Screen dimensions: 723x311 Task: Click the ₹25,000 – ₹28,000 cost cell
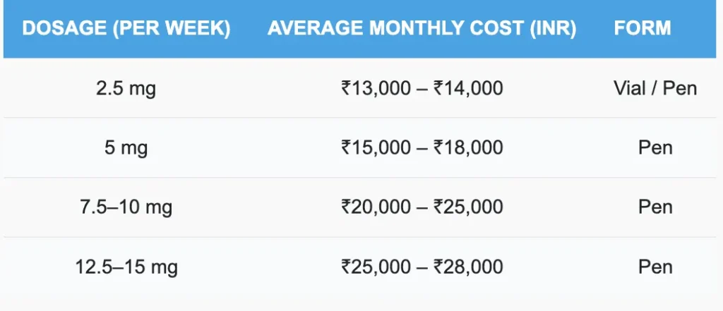pyautogui.click(x=422, y=267)
